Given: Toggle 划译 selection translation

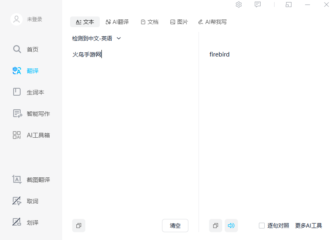Looking at the screenshot, I should point(26,222).
